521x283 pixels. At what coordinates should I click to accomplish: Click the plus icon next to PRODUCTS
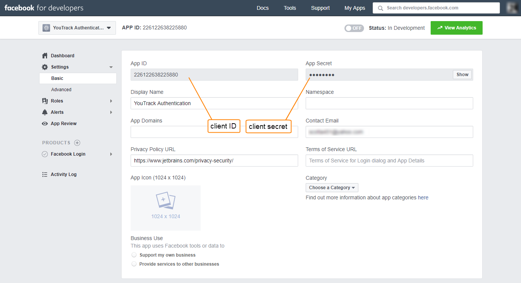78,142
